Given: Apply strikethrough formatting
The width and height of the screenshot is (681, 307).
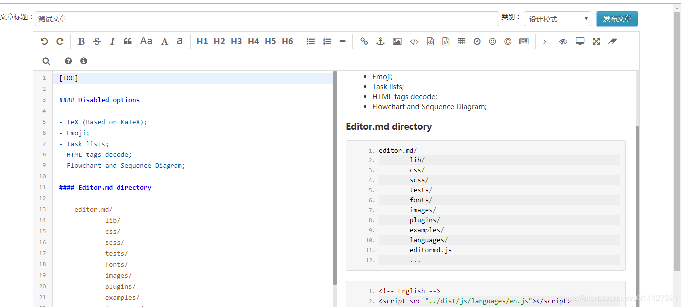Looking at the screenshot, I should point(97,42).
